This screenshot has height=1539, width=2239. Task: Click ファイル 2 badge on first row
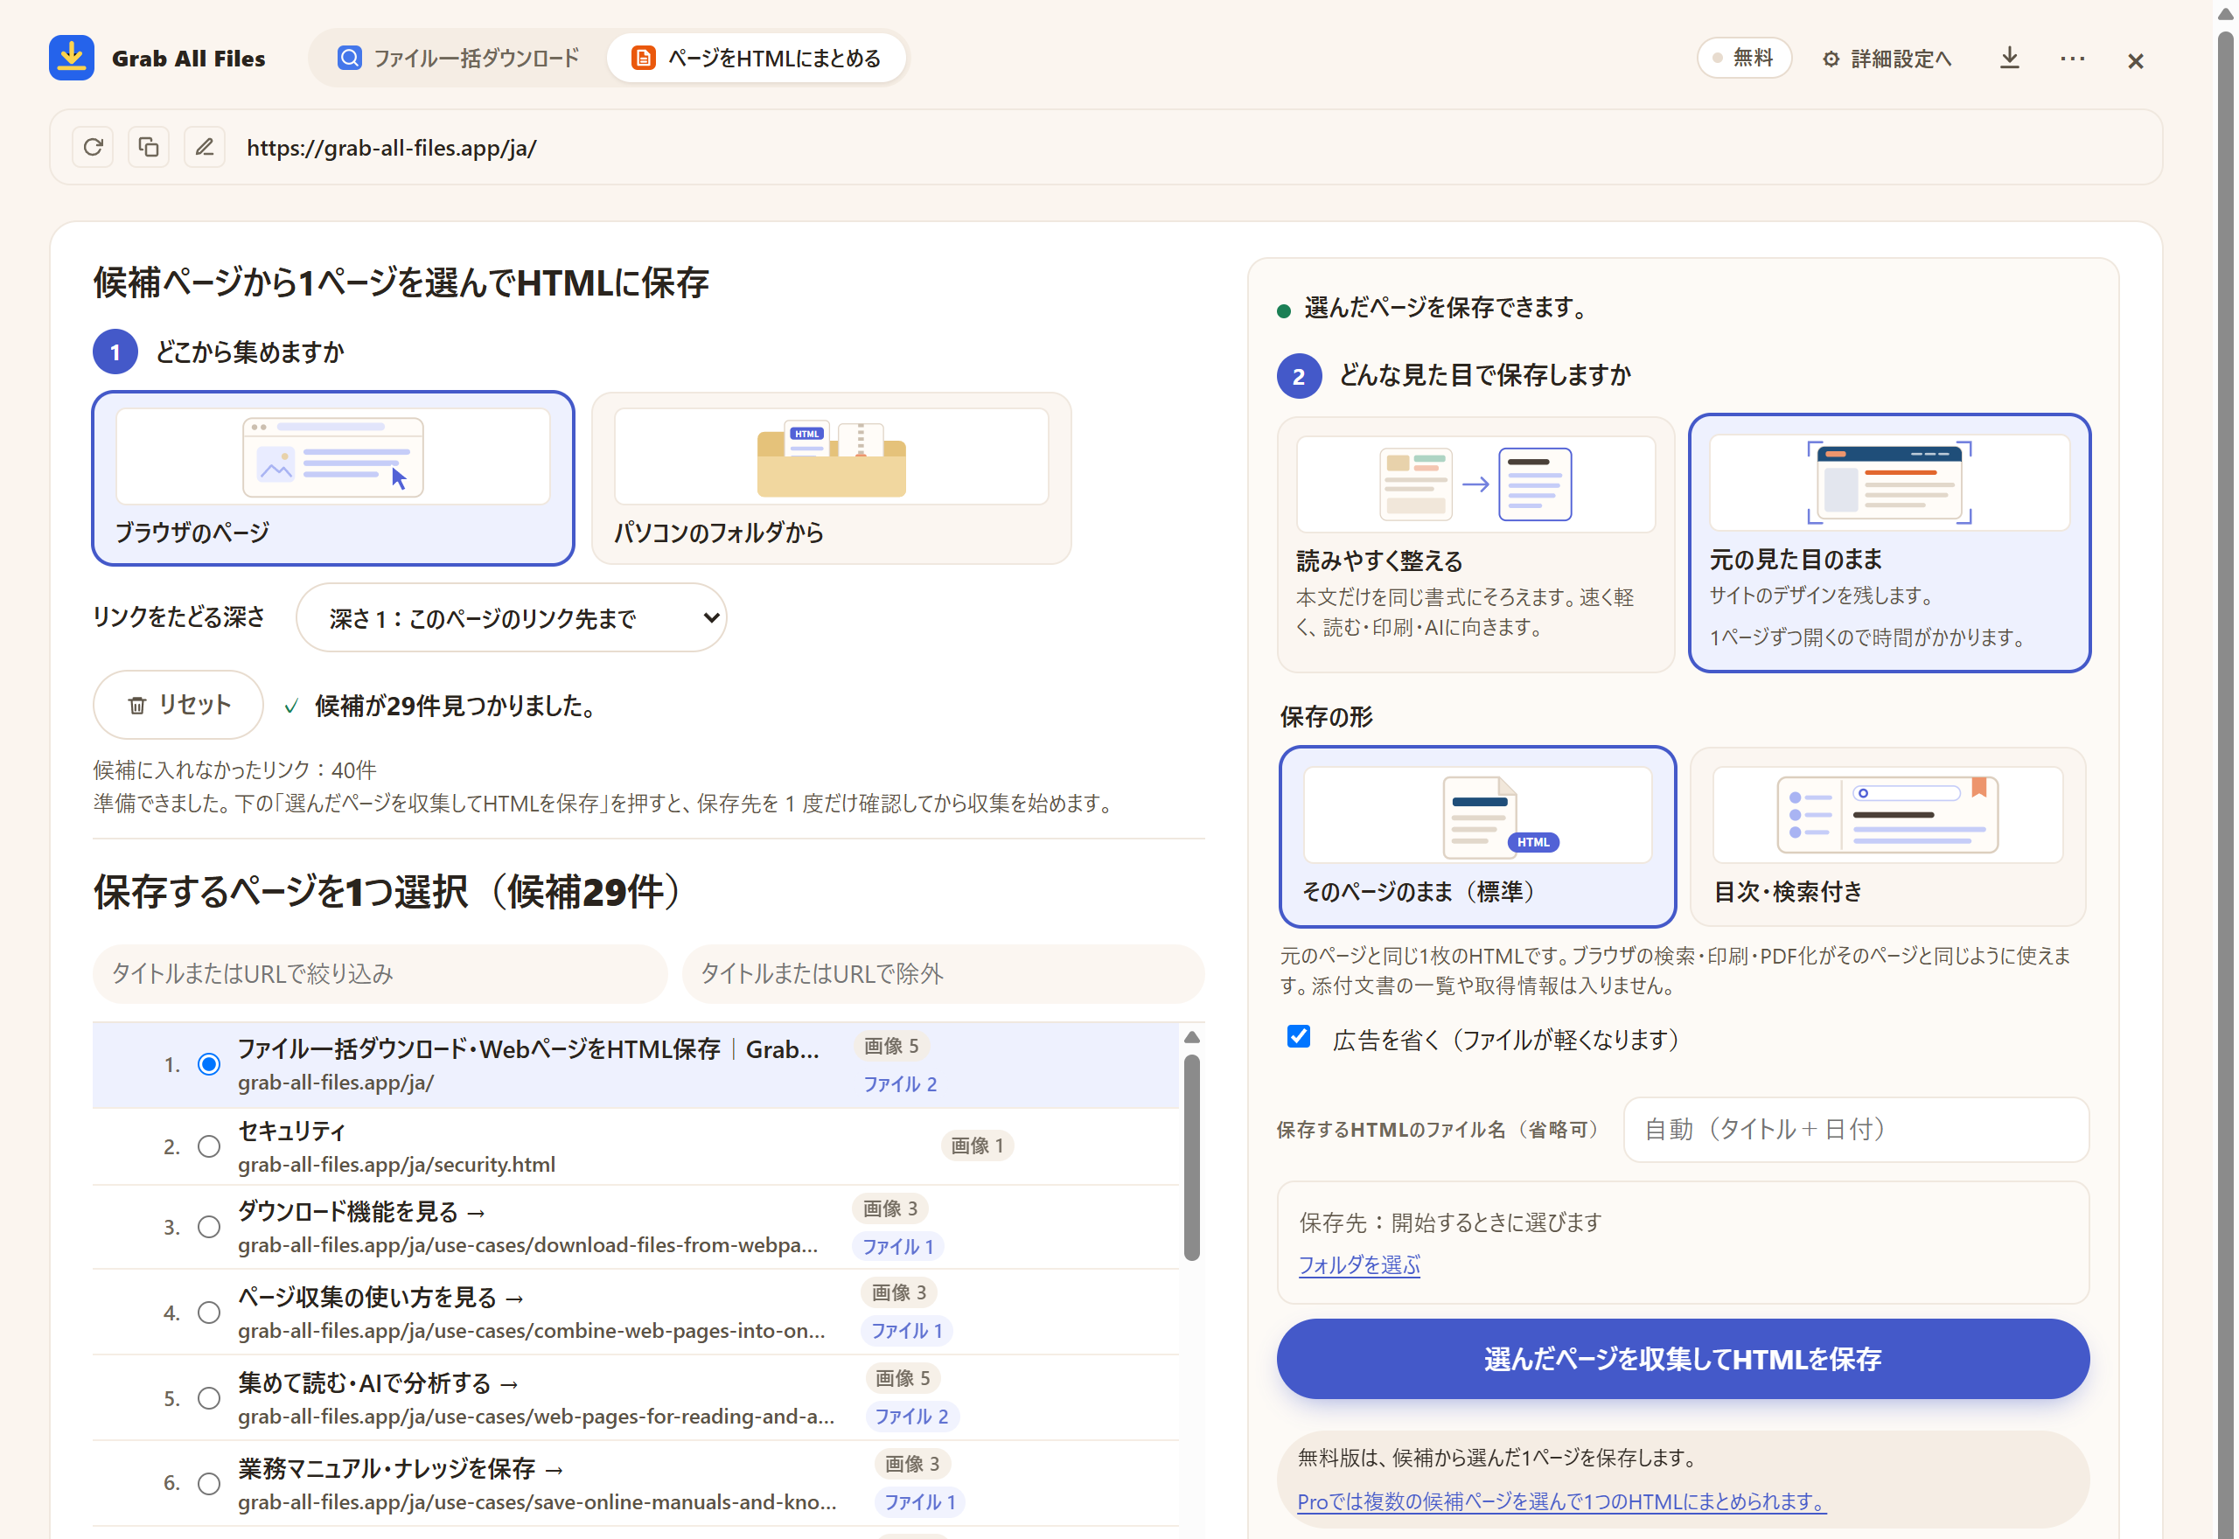tap(900, 1083)
